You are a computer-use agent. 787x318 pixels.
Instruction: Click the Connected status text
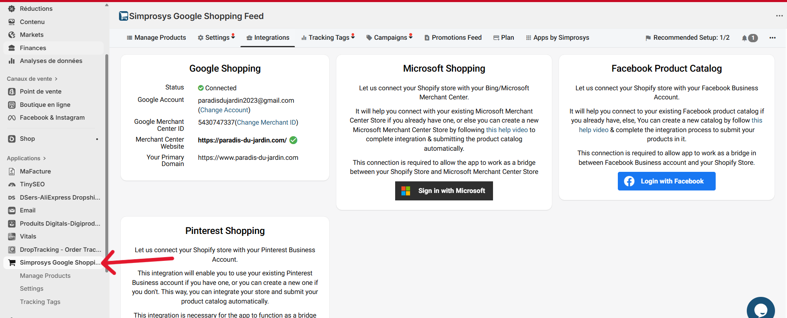[x=221, y=88]
